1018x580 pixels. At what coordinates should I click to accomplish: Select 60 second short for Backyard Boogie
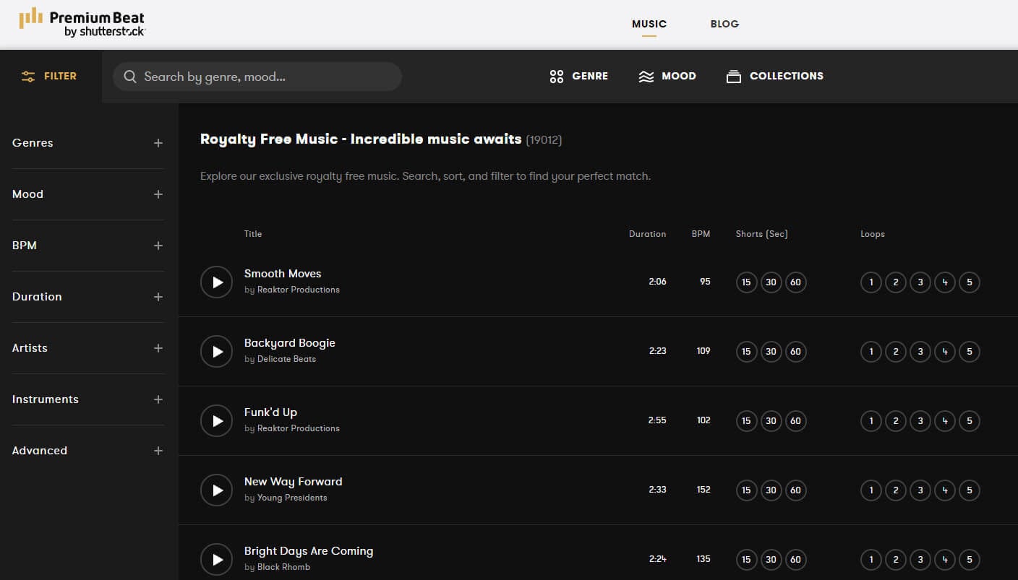pyautogui.click(x=795, y=352)
